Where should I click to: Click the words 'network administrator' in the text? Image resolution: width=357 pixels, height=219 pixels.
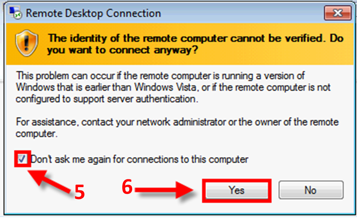click(181, 122)
